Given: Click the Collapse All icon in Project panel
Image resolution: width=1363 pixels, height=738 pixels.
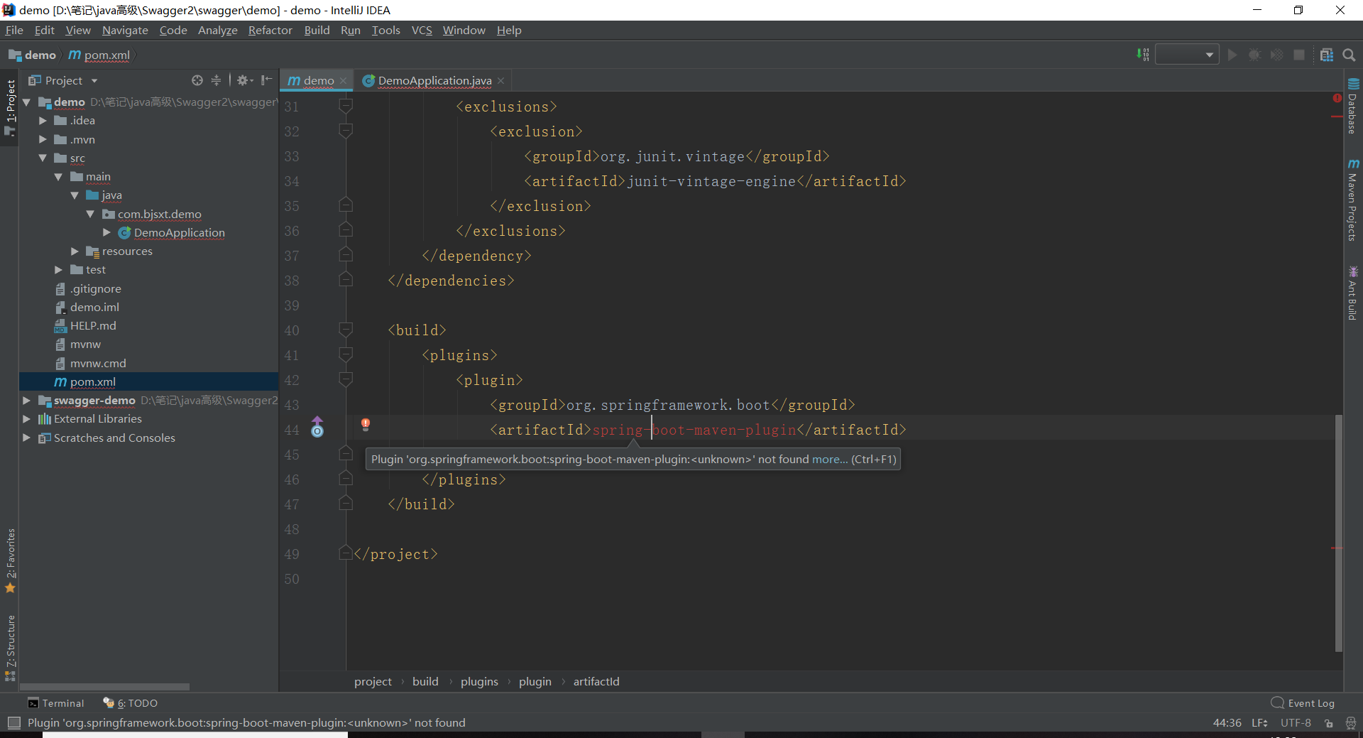Looking at the screenshot, I should [216, 80].
